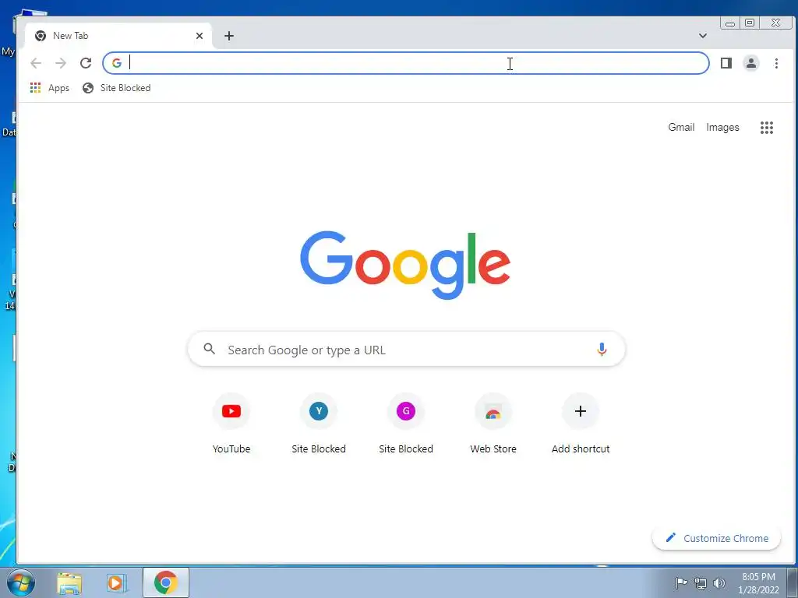Focus the Chrome address bar
The image size is (798, 598).
click(405, 63)
